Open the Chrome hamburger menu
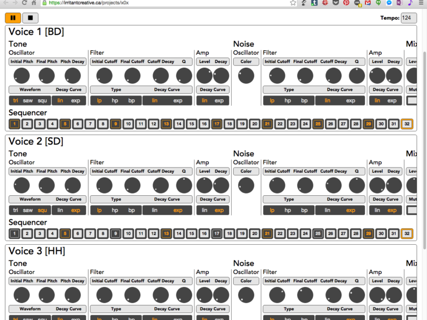 click(421, 3)
